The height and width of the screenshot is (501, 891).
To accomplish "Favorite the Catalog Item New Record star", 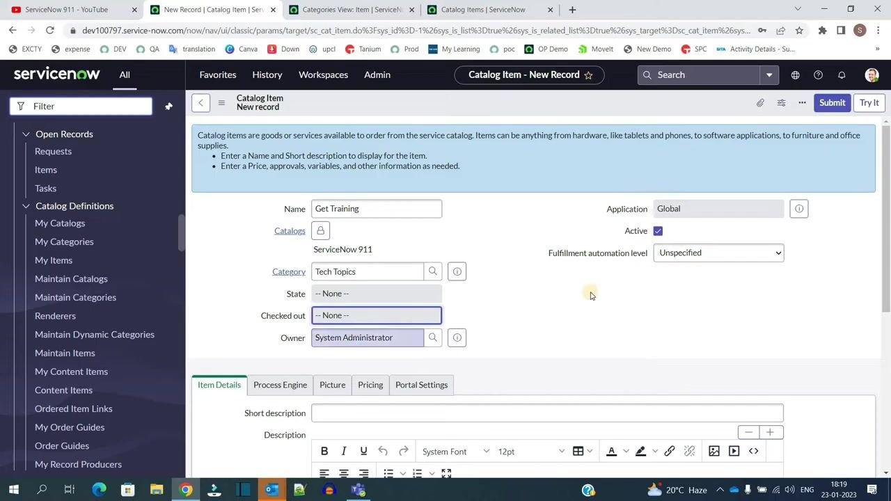I will tap(588, 75).
